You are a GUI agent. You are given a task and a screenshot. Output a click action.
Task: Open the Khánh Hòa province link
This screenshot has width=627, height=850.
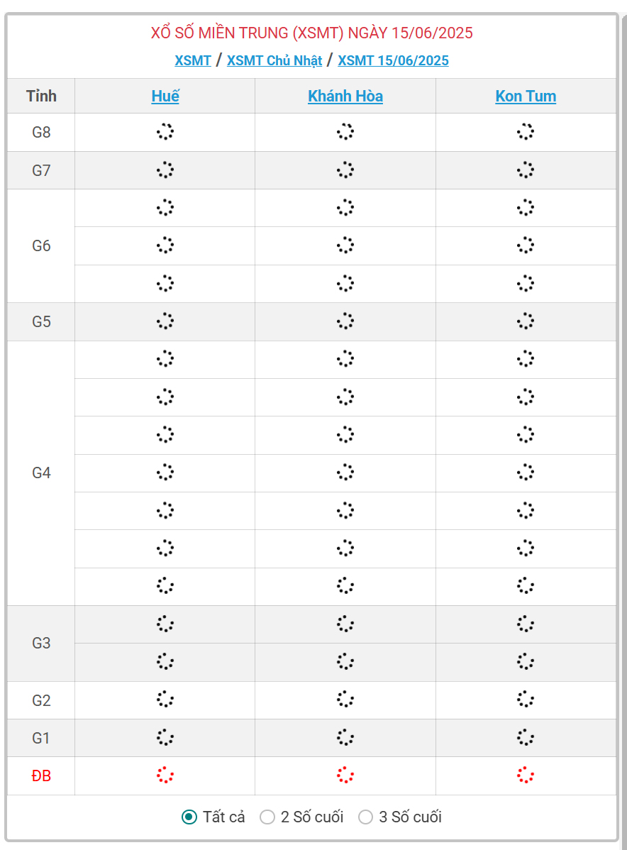click(345, 96)
